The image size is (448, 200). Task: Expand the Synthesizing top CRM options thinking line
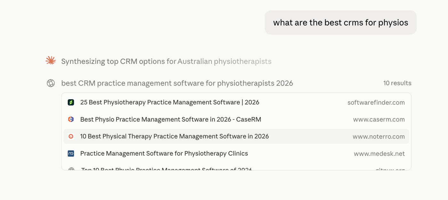tap(166, 61)
